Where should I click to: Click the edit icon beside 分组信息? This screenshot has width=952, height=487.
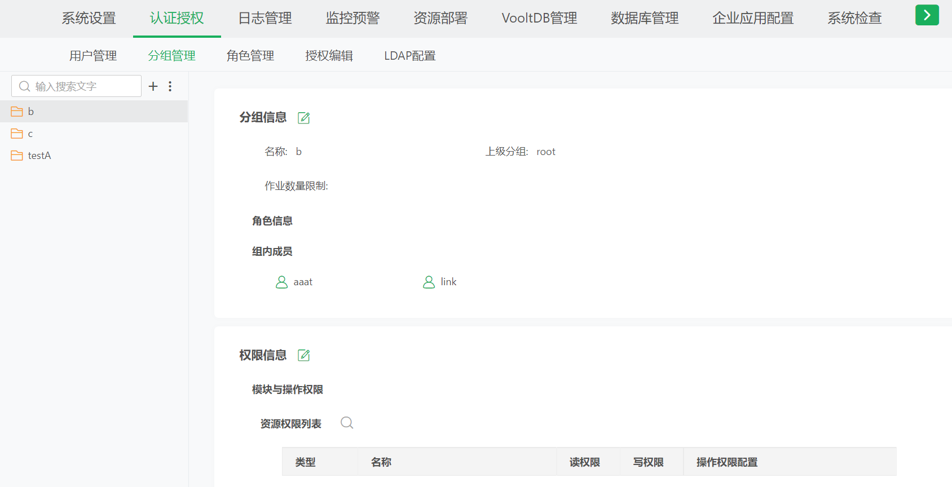[x=303, y=118]
